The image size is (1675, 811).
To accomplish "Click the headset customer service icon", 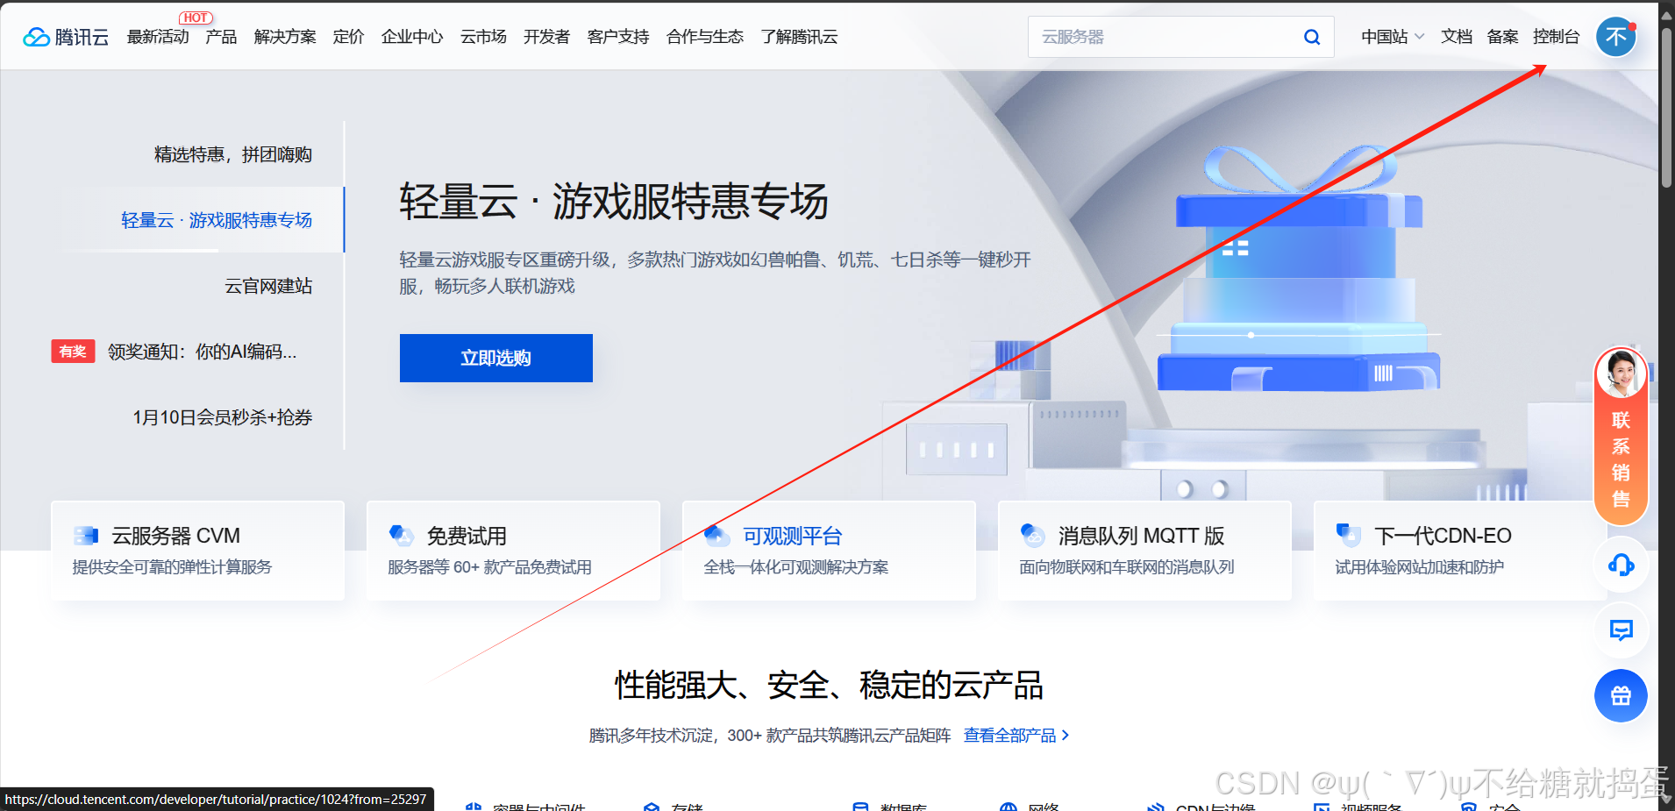I will (x=1621, y=565).
